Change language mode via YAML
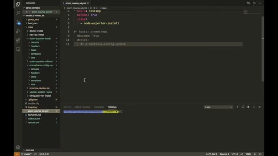This screenshot has width=278, height=156. [248, 154]
